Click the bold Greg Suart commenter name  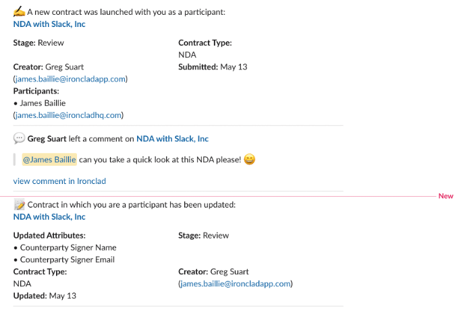(x=47, y=138)
